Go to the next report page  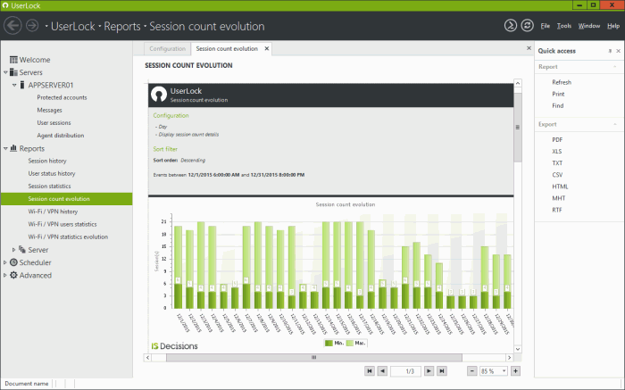click(429, 371)
